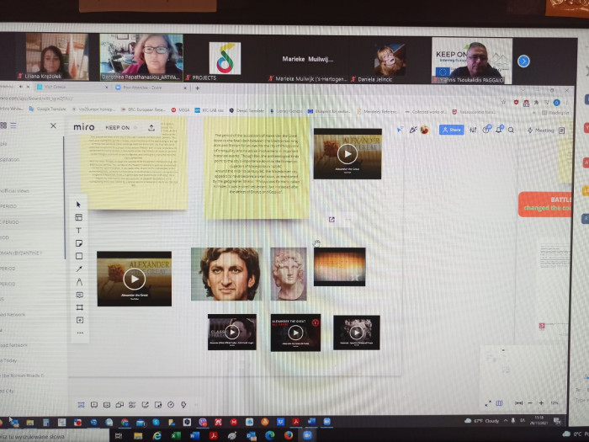Click the open-link icon below video
This screenshot has height=442, width=589.
click(332, 220)
